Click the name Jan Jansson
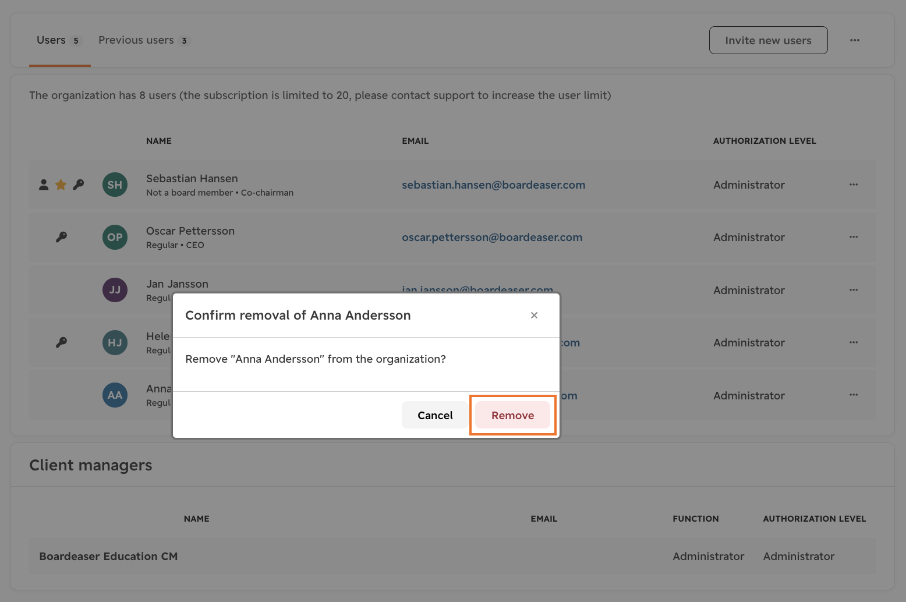 point(177,284)
